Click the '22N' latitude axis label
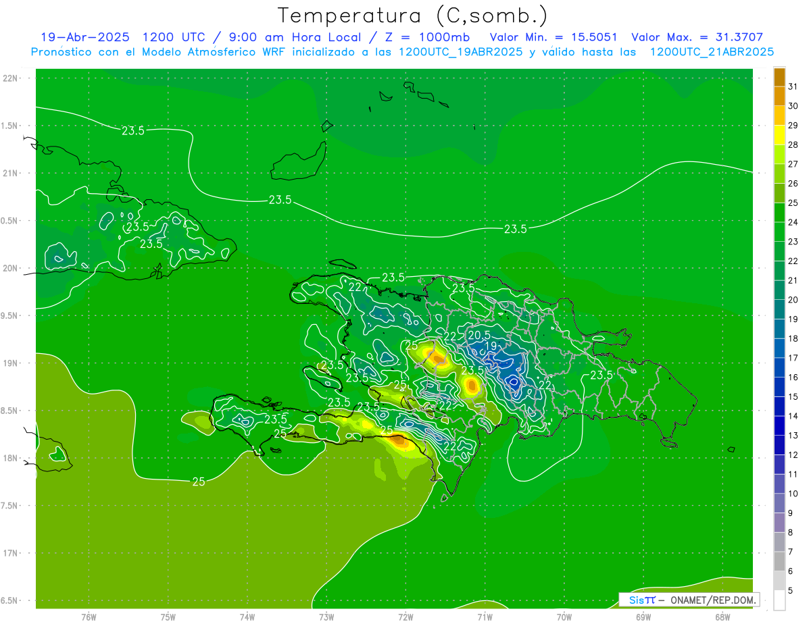811x626 pixels. (11, 78)
